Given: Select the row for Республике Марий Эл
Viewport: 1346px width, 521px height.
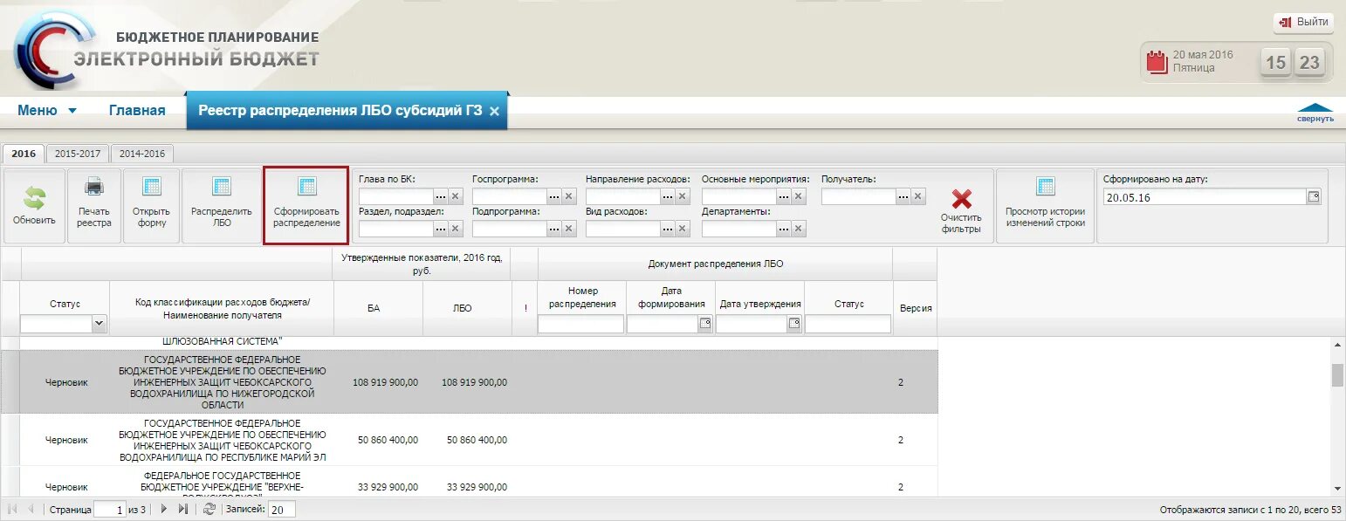Looking at the screenshot, I should click(470, 440).
